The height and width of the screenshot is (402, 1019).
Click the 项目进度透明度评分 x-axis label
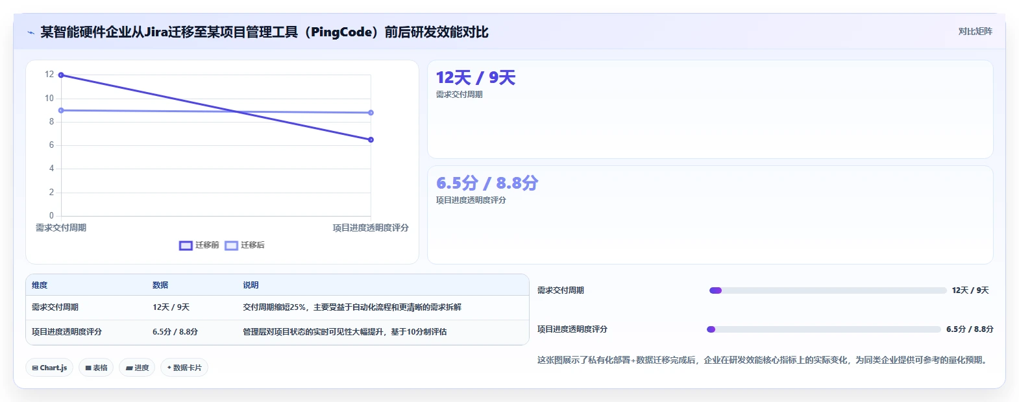coord(371,228)
